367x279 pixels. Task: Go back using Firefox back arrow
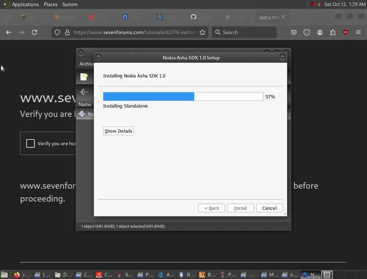[x=9, y=32]
